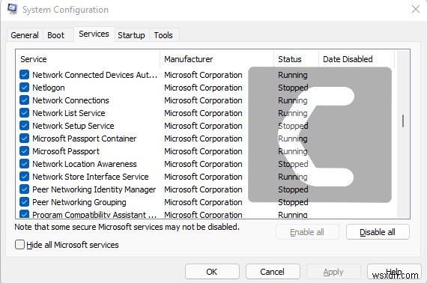Close the System Configuration window
Screen dimensions: 427x283
416,9
